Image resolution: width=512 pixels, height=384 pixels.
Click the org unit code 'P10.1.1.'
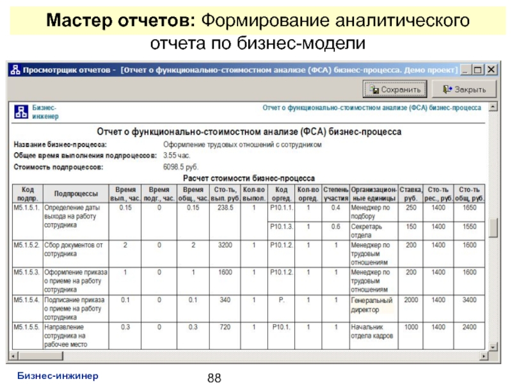click(282, 207)
